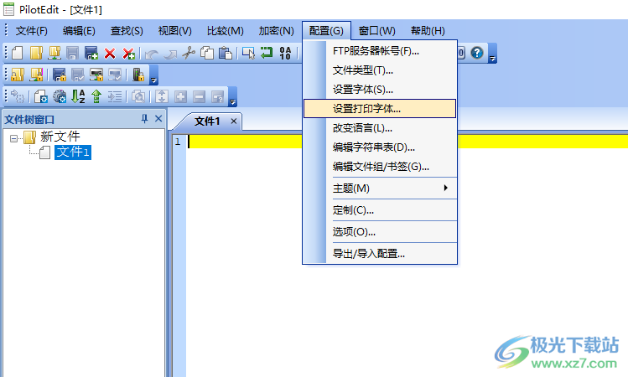Close file using the red X icon

(x=110, y=53)
